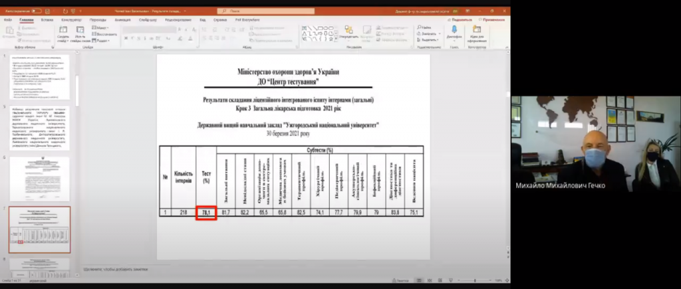Click the Примечания comments button
This screenshot has height=289, width=681.
491,19
